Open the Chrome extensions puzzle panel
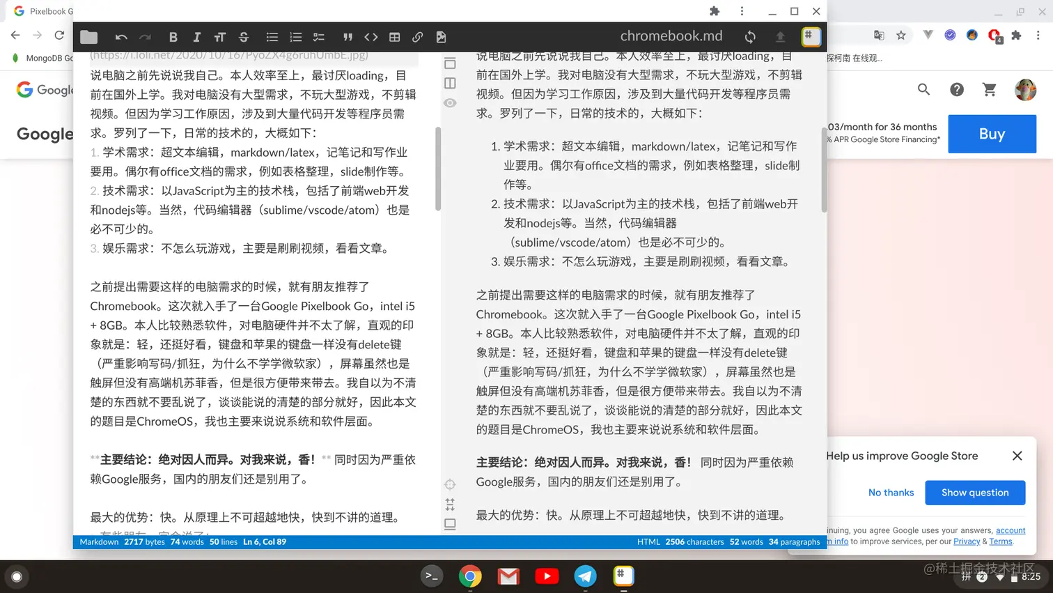The image size is (1053, 593). pos(1017,35)
